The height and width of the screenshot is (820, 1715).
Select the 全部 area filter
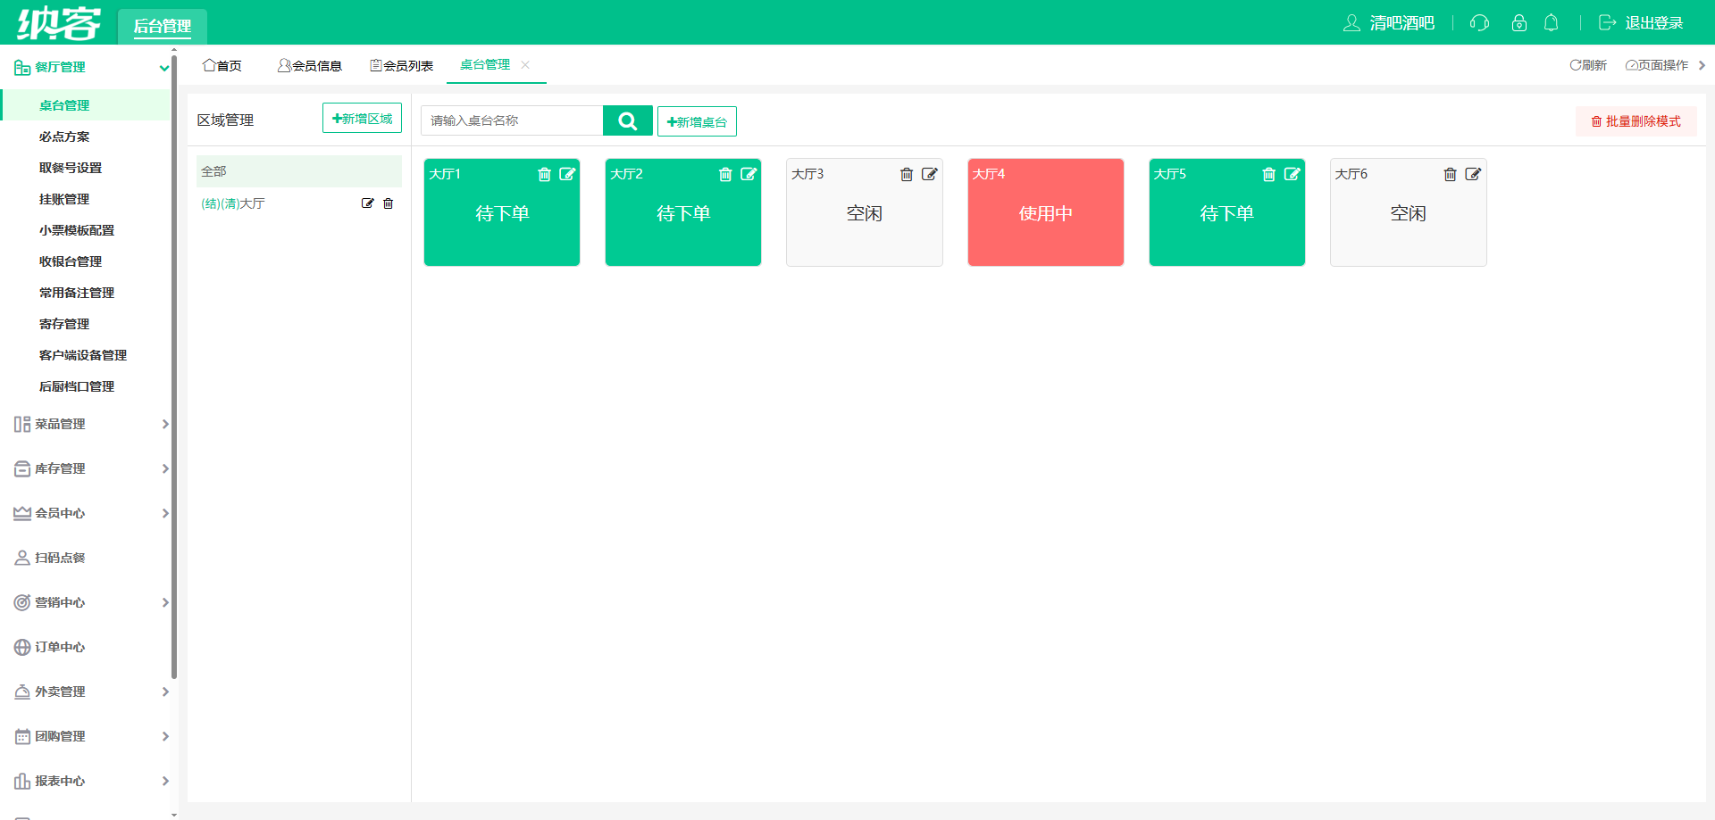click(x=298, y=171)
